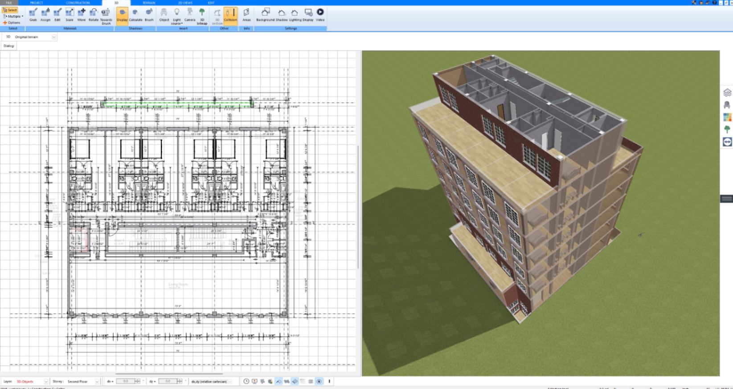Click the clock icon in bottom toolbar
The width and height of the screenshot is (733, 389).
coord(246,381)
